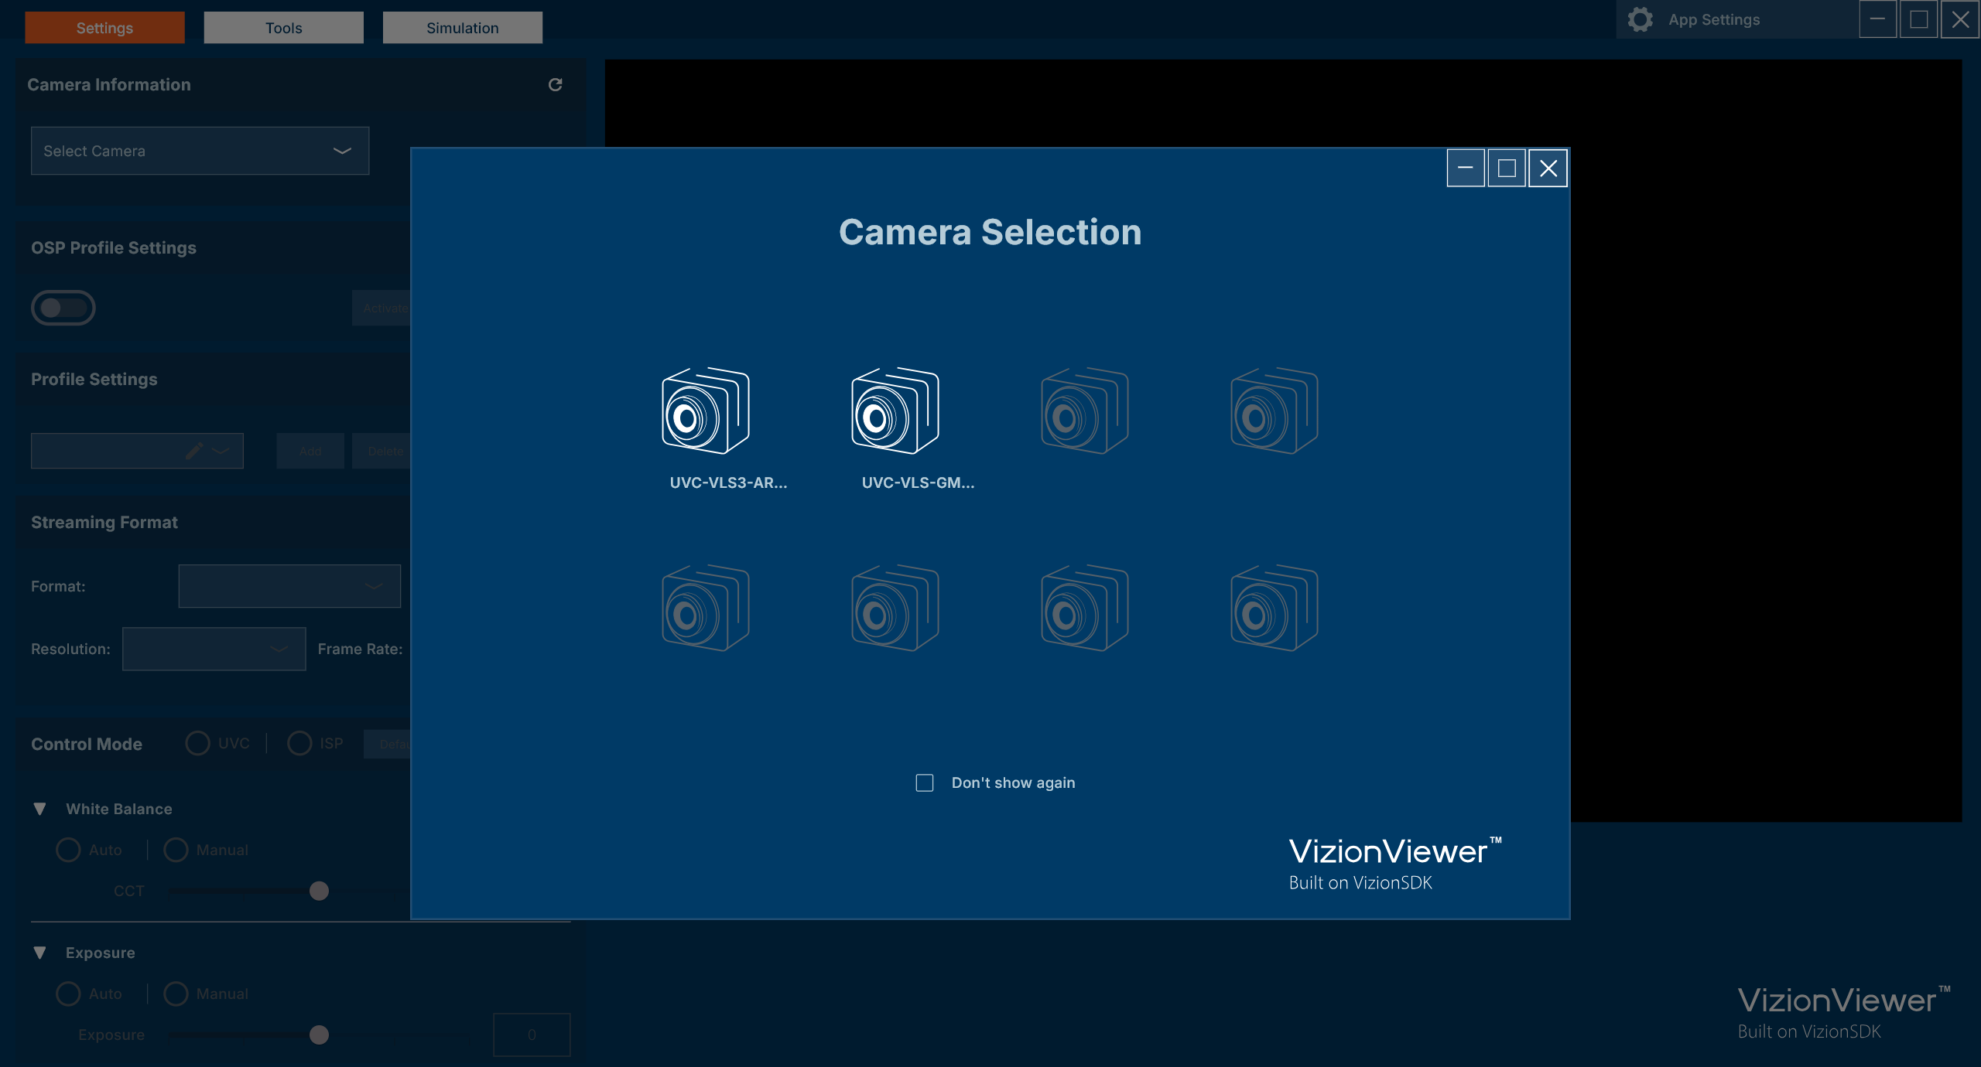
Task: Click the last camera icon in bottom row
Action: tap(1273, 608)
